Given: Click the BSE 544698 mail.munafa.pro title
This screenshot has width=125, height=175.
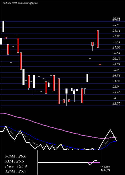Looking at the screenshot, I should click(20, 3).
